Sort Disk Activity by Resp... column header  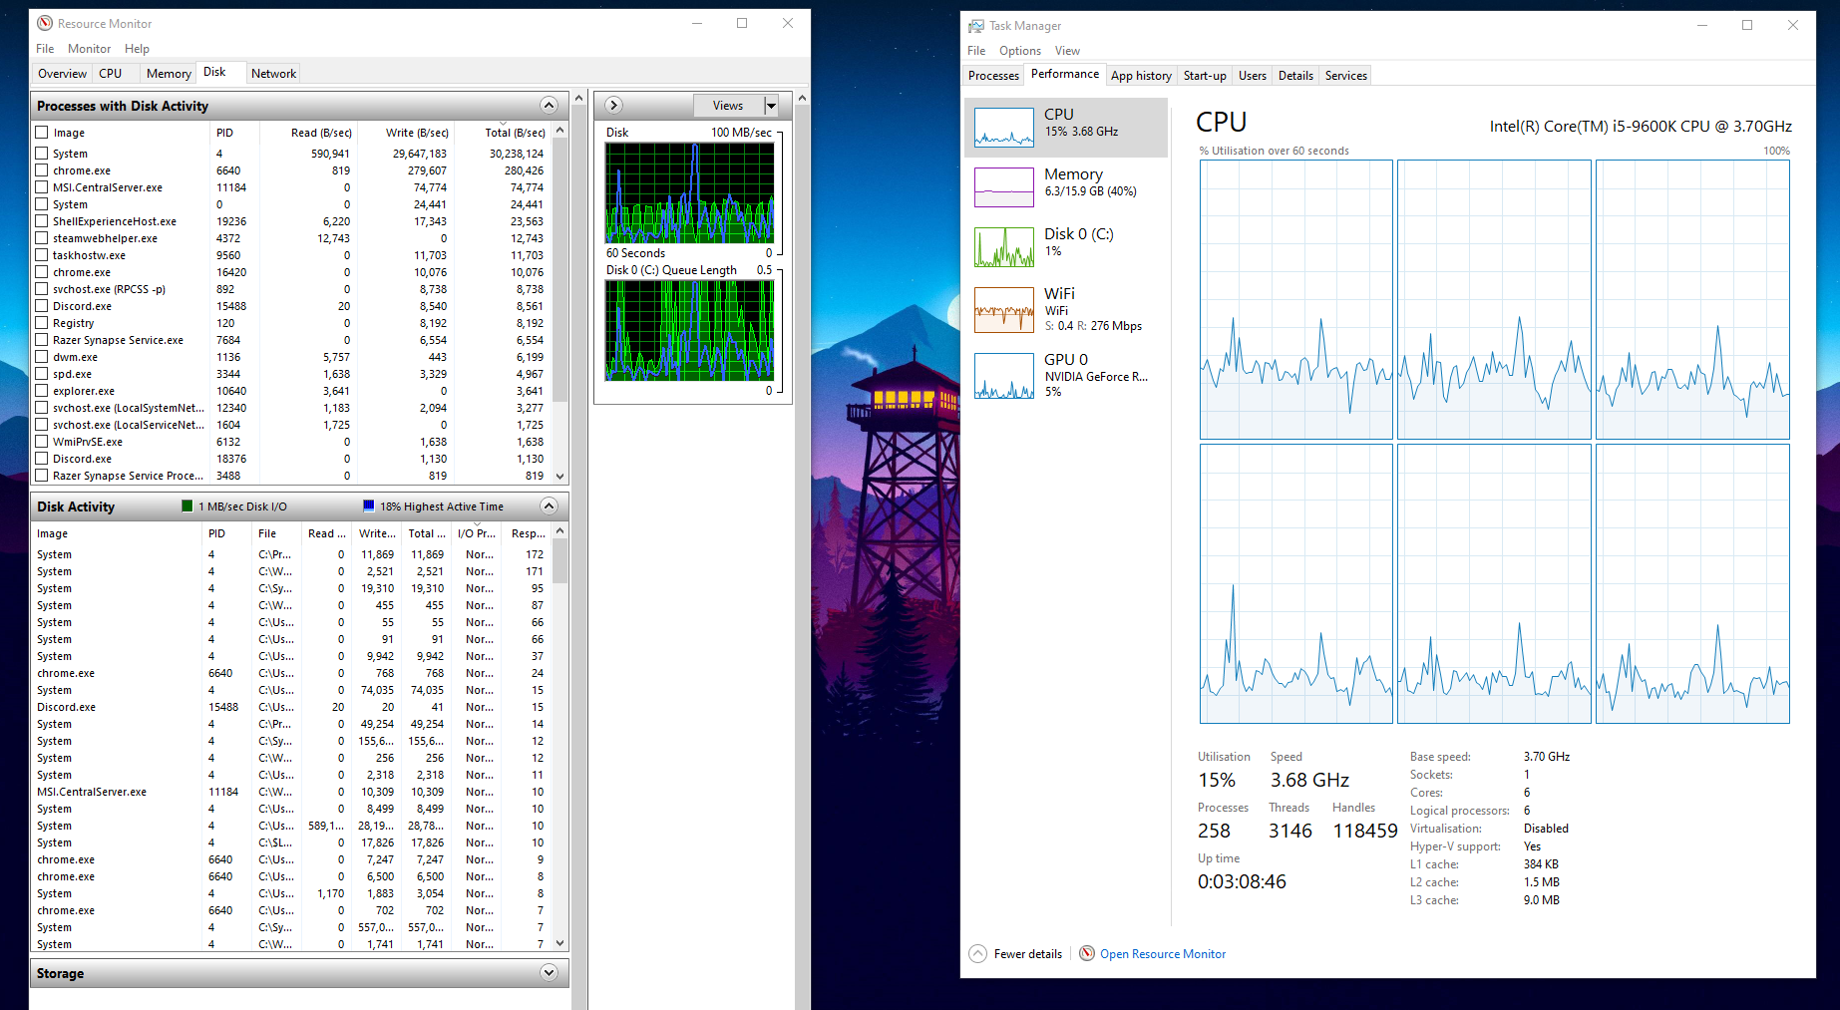point(528,533)
